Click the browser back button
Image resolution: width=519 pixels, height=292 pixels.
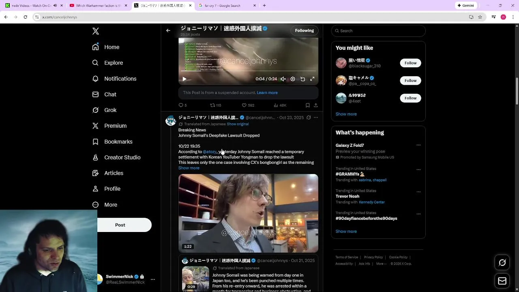6,17
